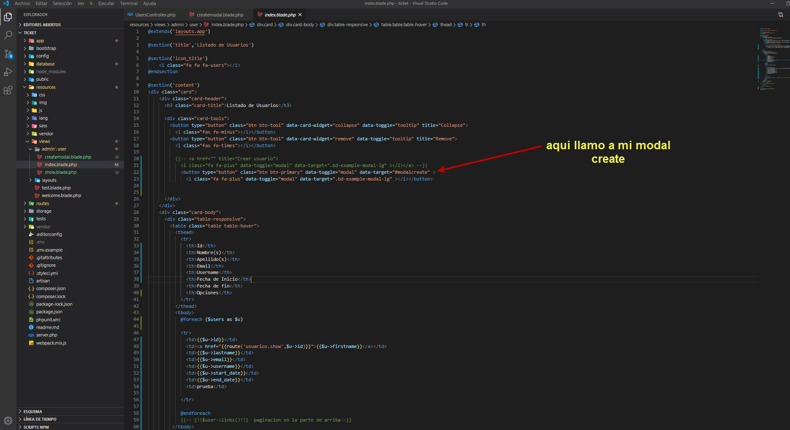This screenshot has width=790, height=430.
Task: Open show.blade.php in the file tree
Action: click(x=70, y=172)
